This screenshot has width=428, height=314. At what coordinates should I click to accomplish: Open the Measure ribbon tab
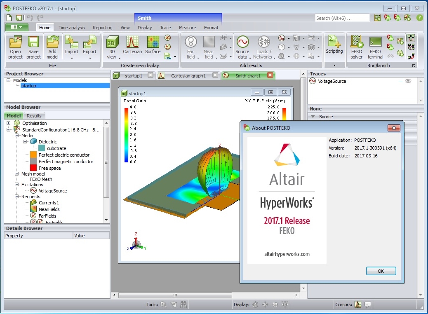point(187,28)
